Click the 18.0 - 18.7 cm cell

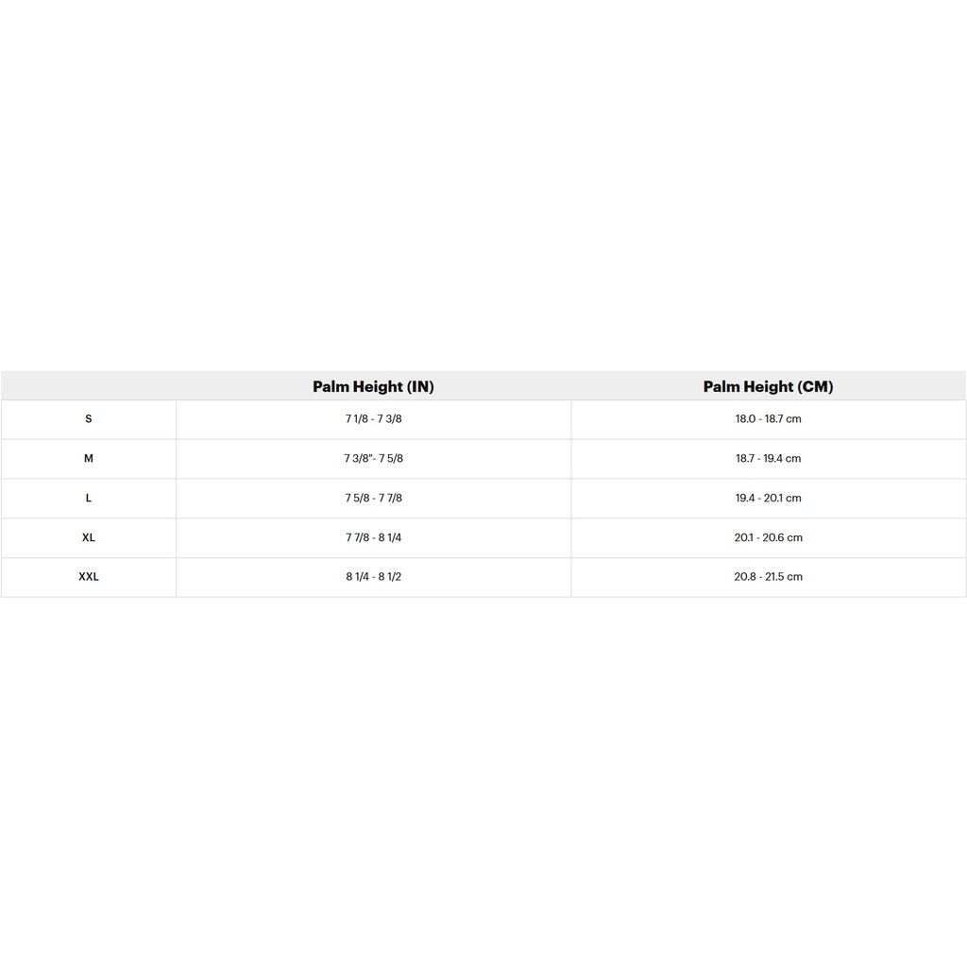click(x=769, y=419)
